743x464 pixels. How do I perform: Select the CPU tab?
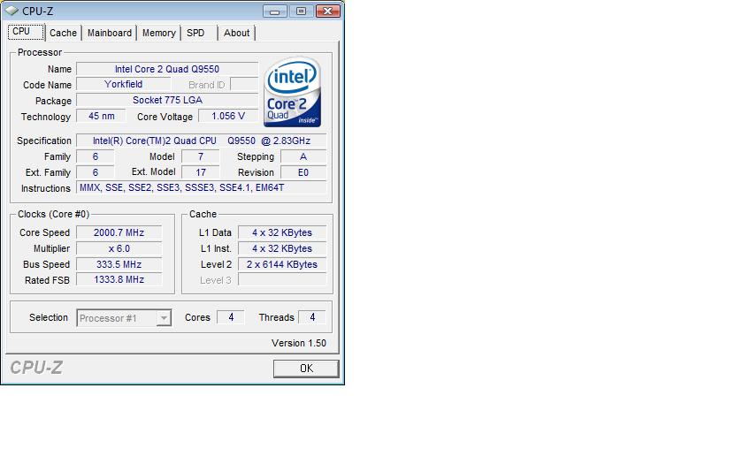pos(21,32)
